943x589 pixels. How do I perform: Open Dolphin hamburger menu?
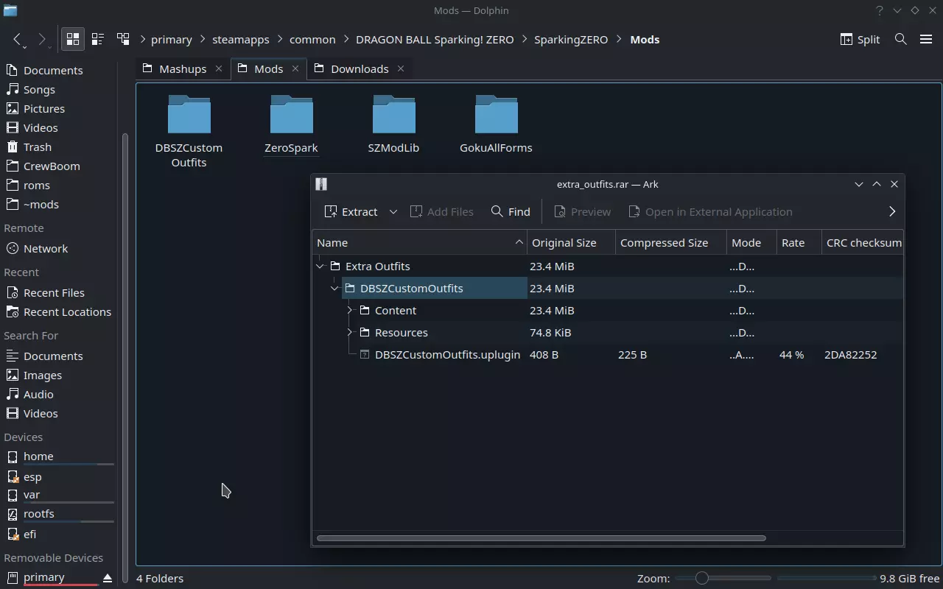[x=926, y=39]
